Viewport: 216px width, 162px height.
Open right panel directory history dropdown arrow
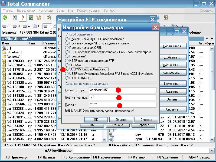pyautogui.click(x=212, y=39)
